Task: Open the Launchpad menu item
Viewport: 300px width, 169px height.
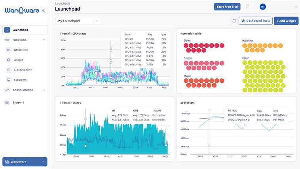Action: point(25,30)
